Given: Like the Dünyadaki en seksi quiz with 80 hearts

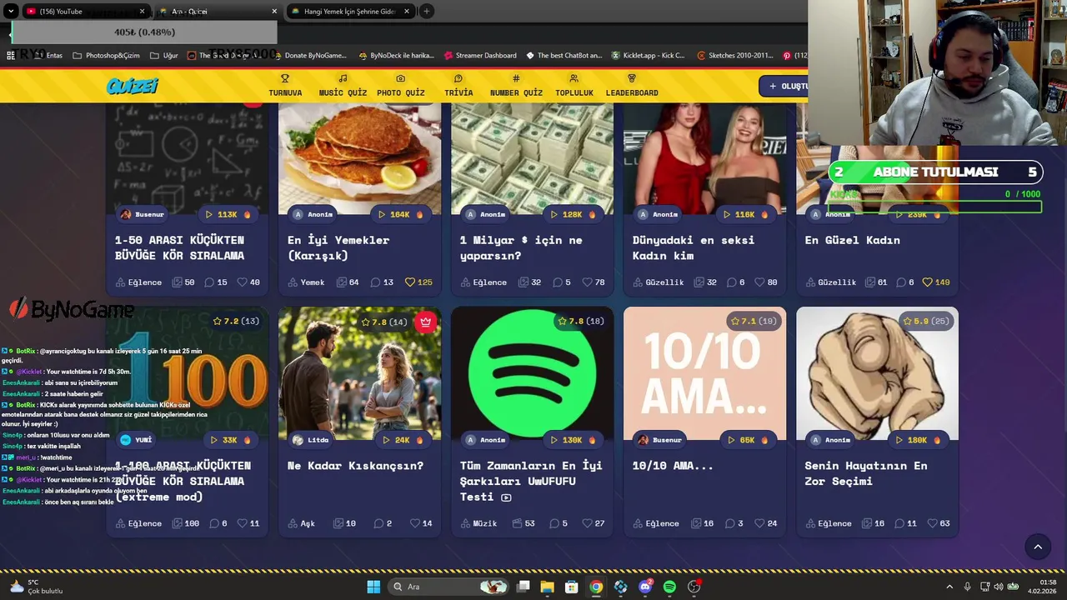Looking at the screenshot, I should tap(766, 282).
